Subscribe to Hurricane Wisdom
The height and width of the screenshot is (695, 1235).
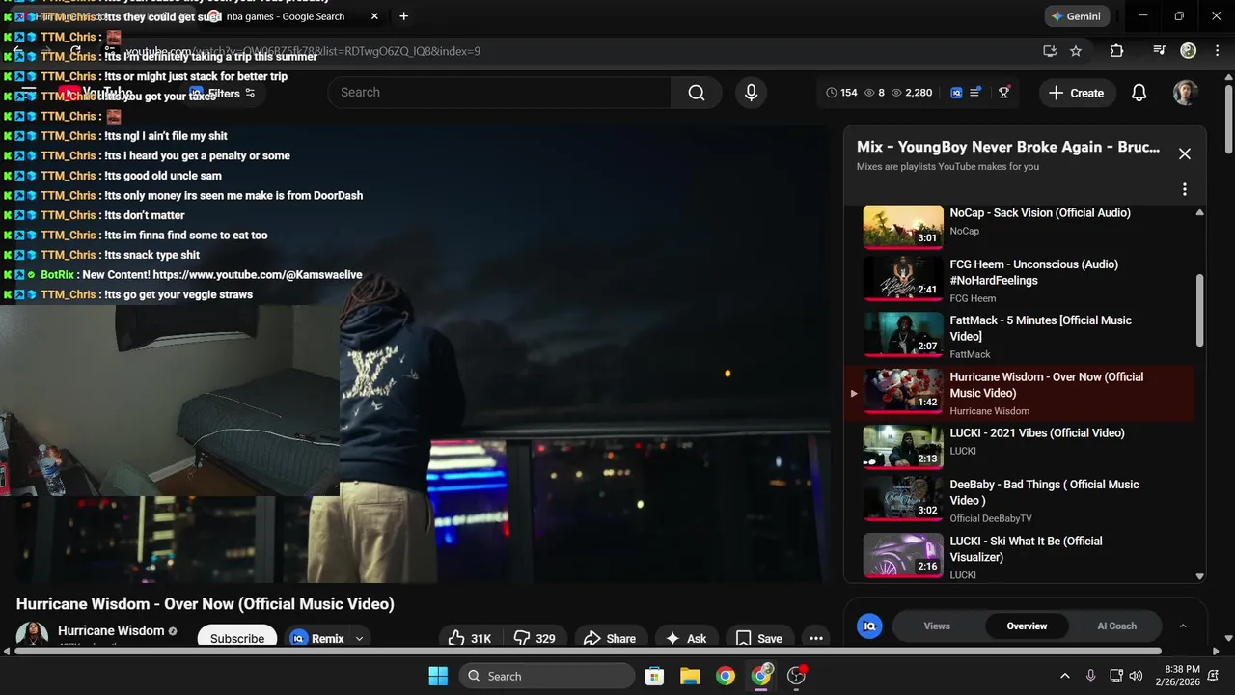(x=237, y=638)
